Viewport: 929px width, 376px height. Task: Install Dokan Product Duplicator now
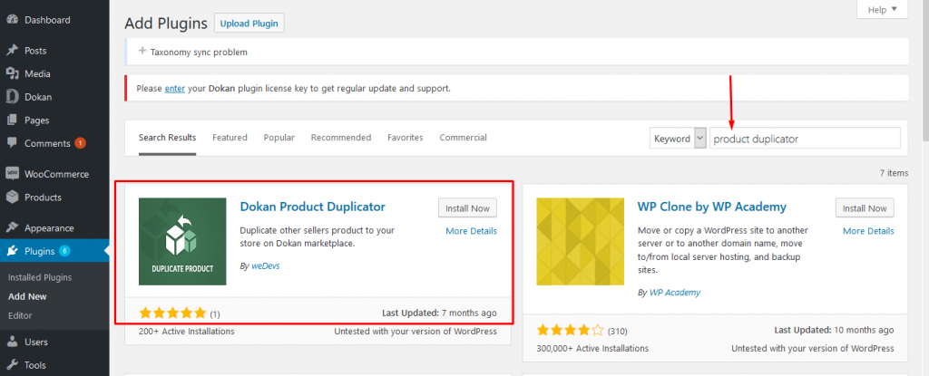(467, 208)
